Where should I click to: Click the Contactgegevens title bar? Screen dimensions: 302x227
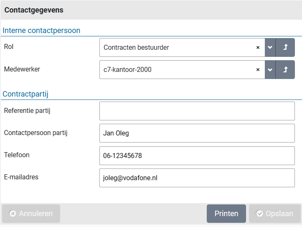[151, 10]
